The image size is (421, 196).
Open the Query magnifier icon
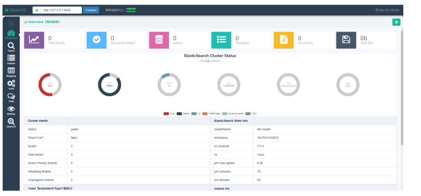[x=11, y=46]
